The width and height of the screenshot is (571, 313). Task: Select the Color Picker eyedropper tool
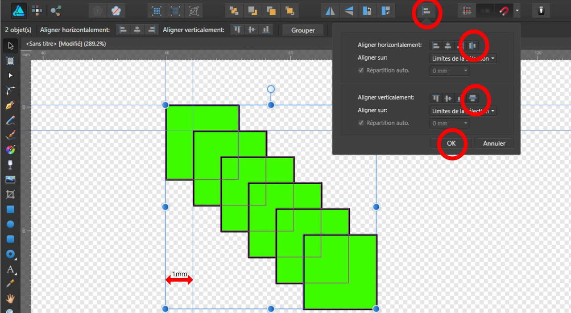tap(10, 284)
